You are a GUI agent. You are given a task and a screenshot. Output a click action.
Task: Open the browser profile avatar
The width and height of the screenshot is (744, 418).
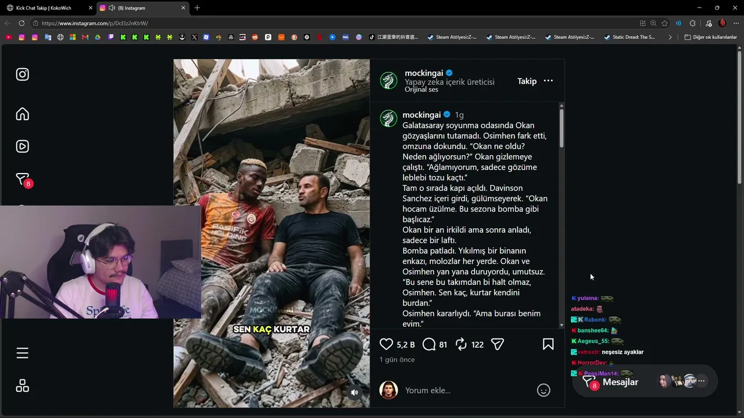coord(722,23)
